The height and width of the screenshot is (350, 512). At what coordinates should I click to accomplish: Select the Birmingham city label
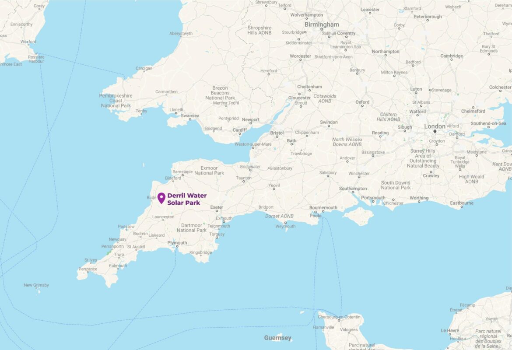[x=322, y=24]
